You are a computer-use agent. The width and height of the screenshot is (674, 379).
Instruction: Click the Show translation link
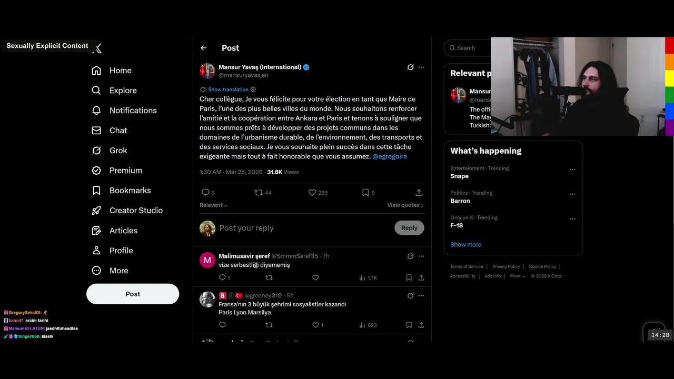pos(228,89)
